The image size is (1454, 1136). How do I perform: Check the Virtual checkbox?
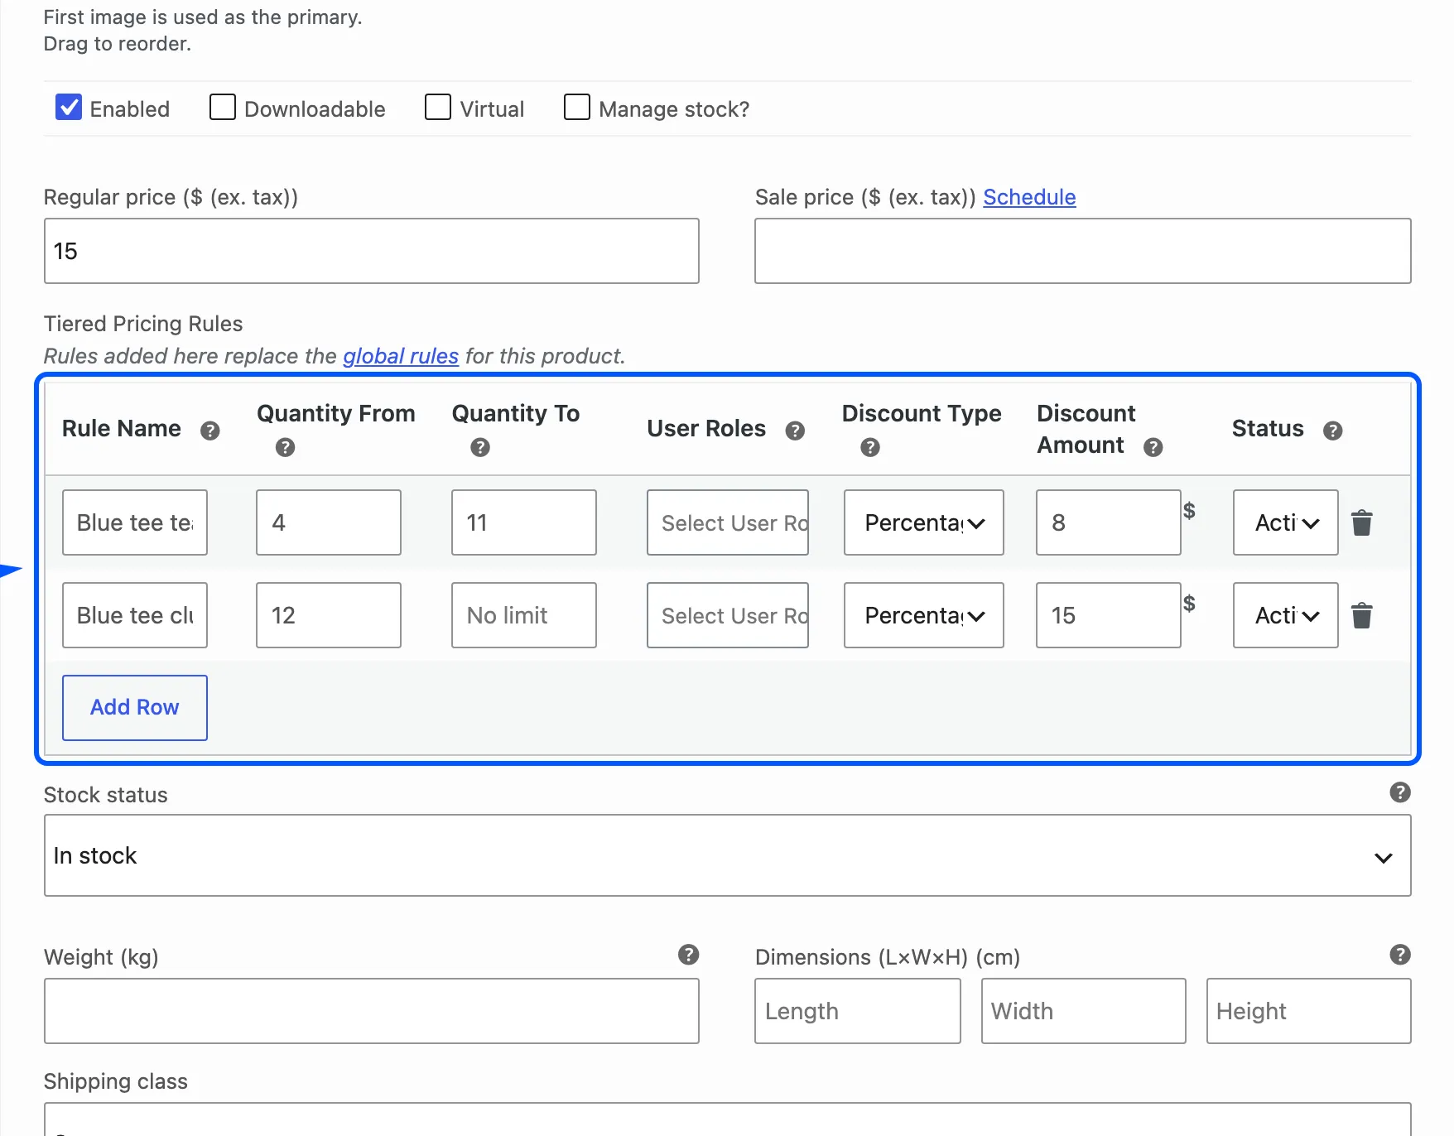point(438,107)
